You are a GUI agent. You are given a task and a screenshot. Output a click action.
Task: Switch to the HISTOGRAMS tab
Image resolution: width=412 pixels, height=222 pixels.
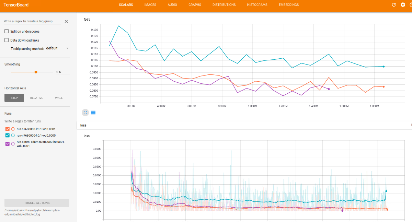257,5
